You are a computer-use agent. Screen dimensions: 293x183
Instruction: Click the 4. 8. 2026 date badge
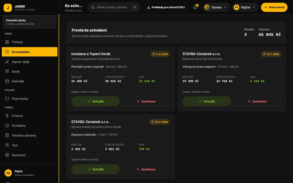coord(160,54)
